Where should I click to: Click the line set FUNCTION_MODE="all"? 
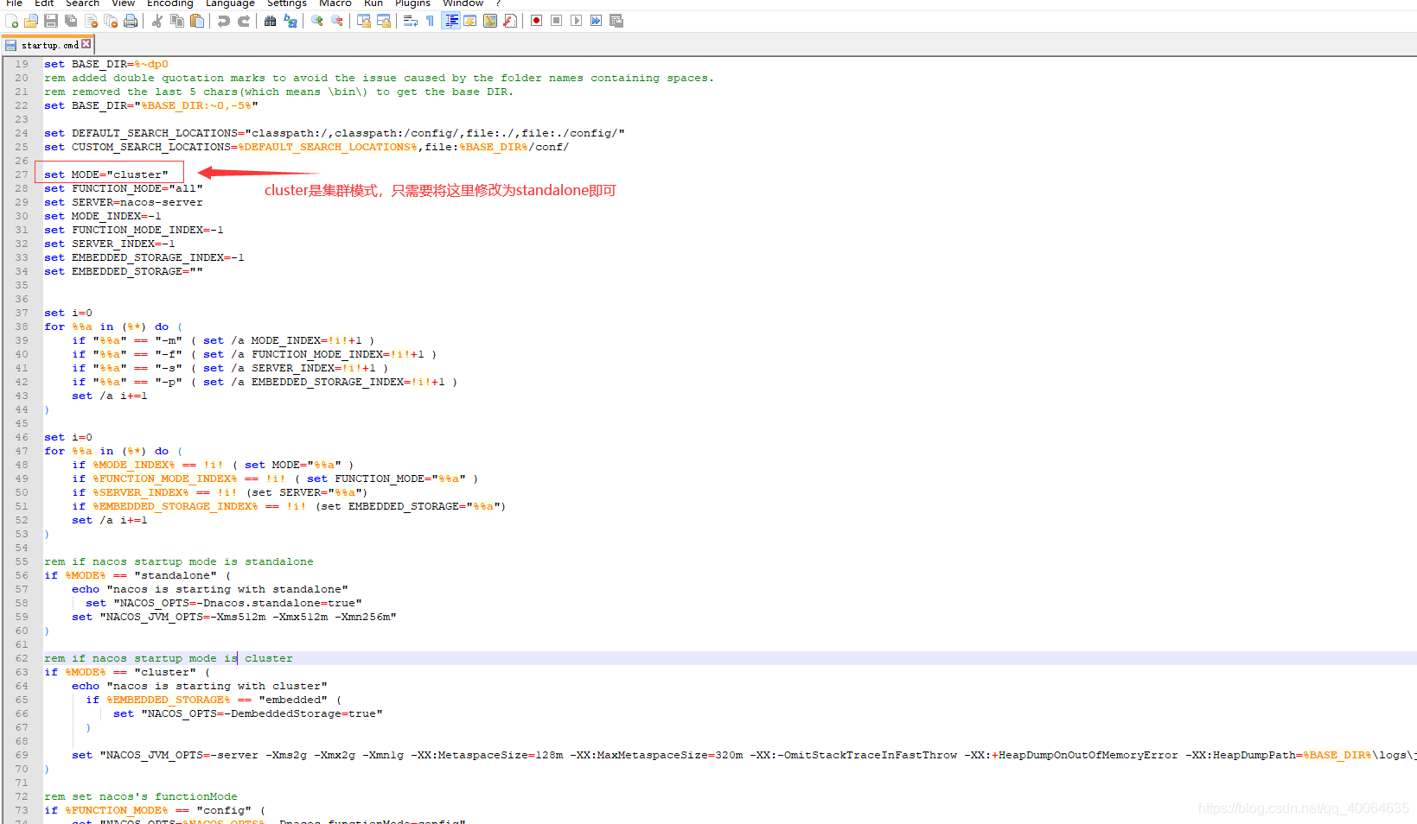(124, 188)
